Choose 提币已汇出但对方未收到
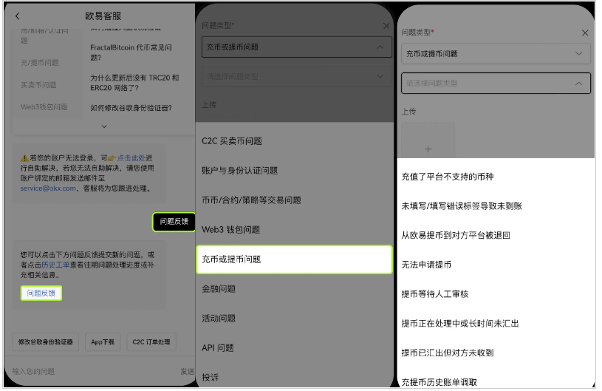Screen dimensions: 602x391 pyautogui.click(x=448, y=353)
